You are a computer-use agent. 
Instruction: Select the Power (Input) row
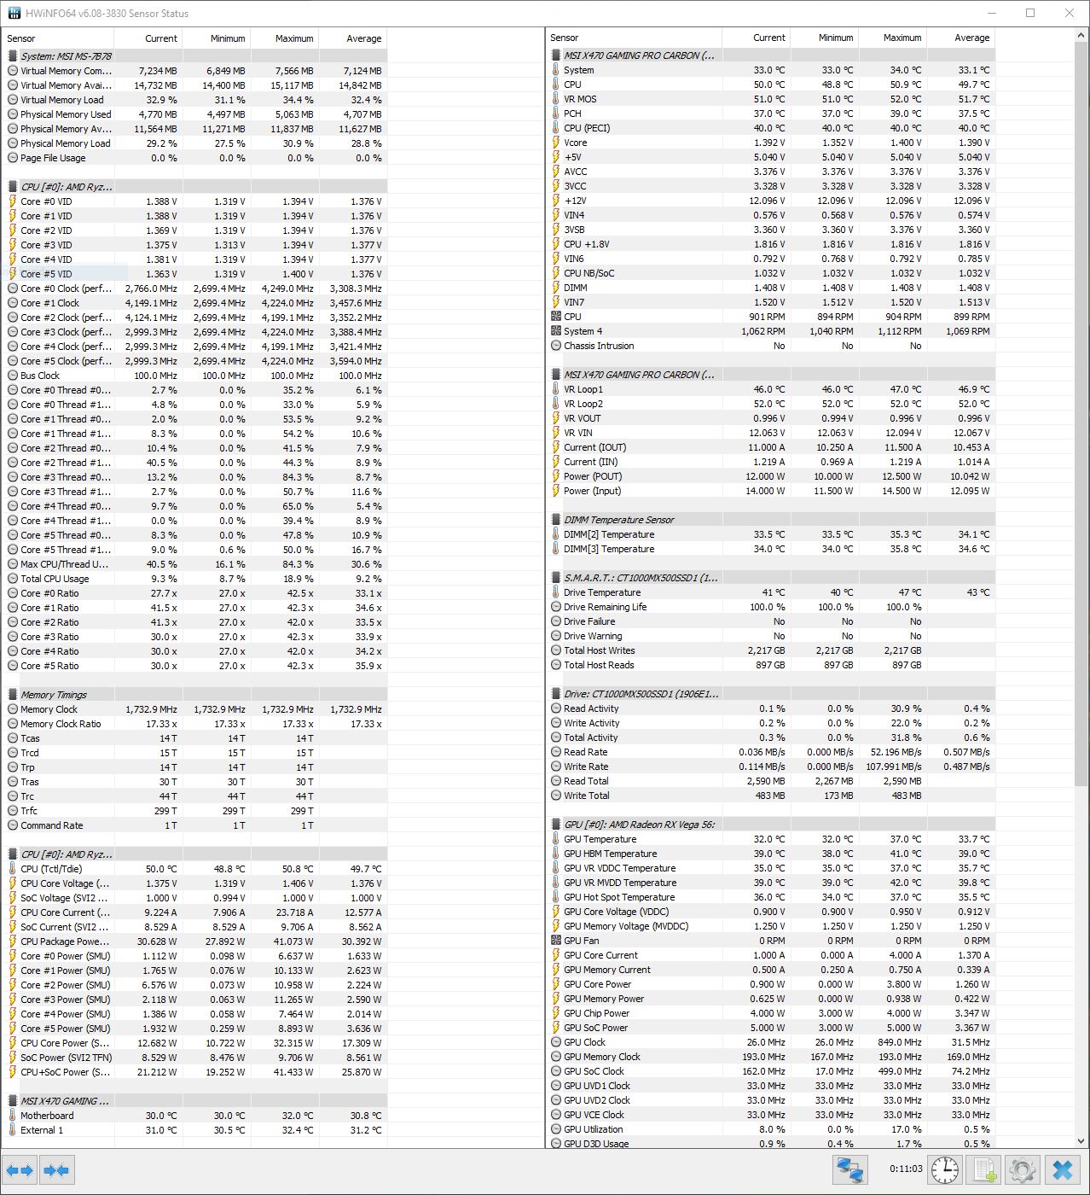tap(772, 491)
